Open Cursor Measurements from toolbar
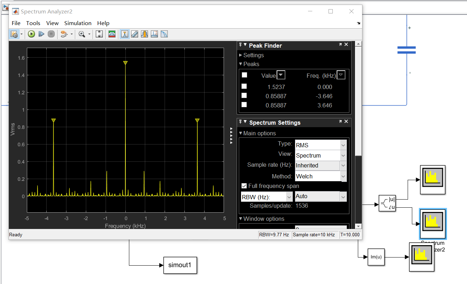 coord(135,34)
